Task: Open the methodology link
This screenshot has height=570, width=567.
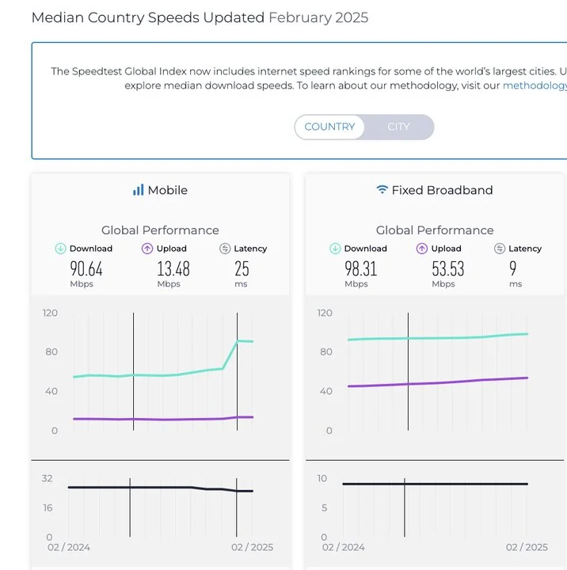Action: 535,85
